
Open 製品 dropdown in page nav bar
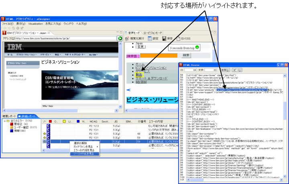58,55
